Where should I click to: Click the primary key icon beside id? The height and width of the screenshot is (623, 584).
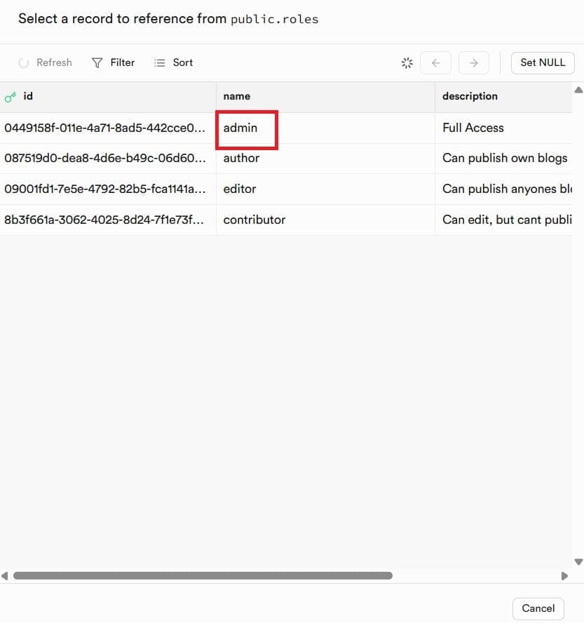pyautogui.click(x=11, y=97)
